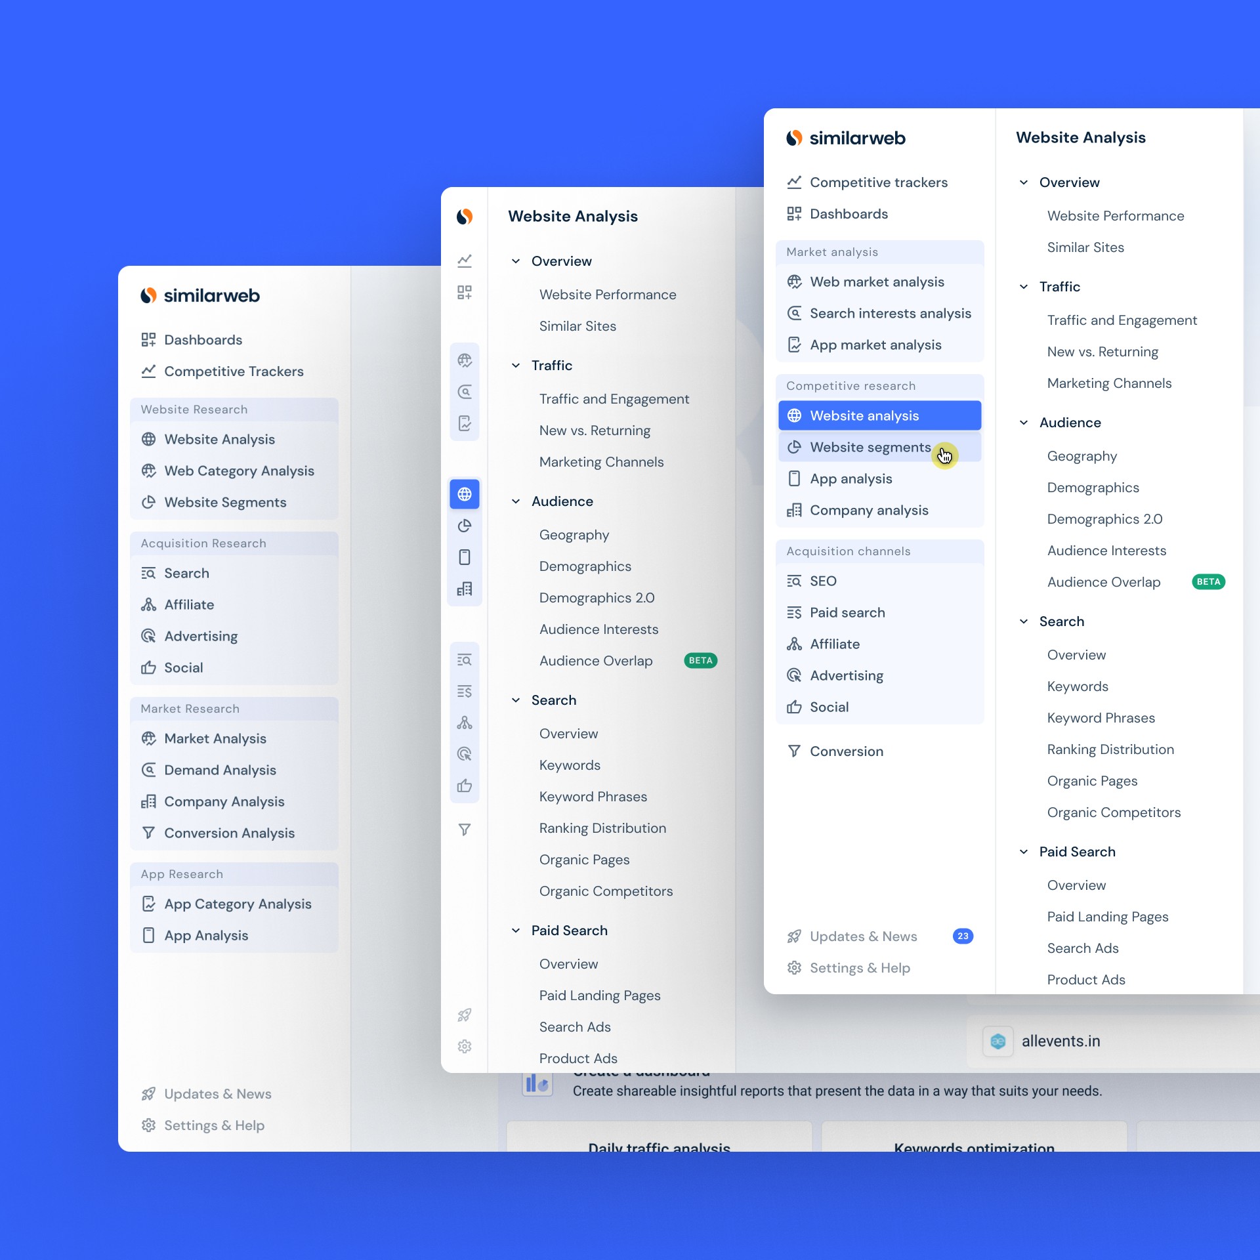The width and height of the screenshot is (1260, 1260).
Task: Click the allevents.in site entry
Action: [1060, 1041]
